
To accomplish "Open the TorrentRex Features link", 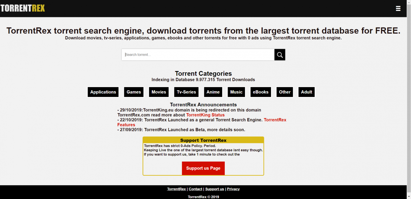I will click(x=275, y=120).
